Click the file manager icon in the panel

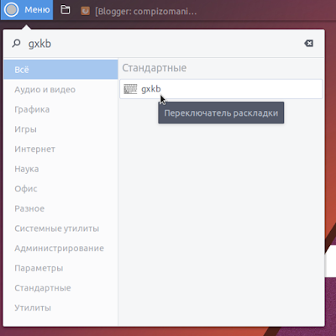pyautogui.click(x=66, y=10)
